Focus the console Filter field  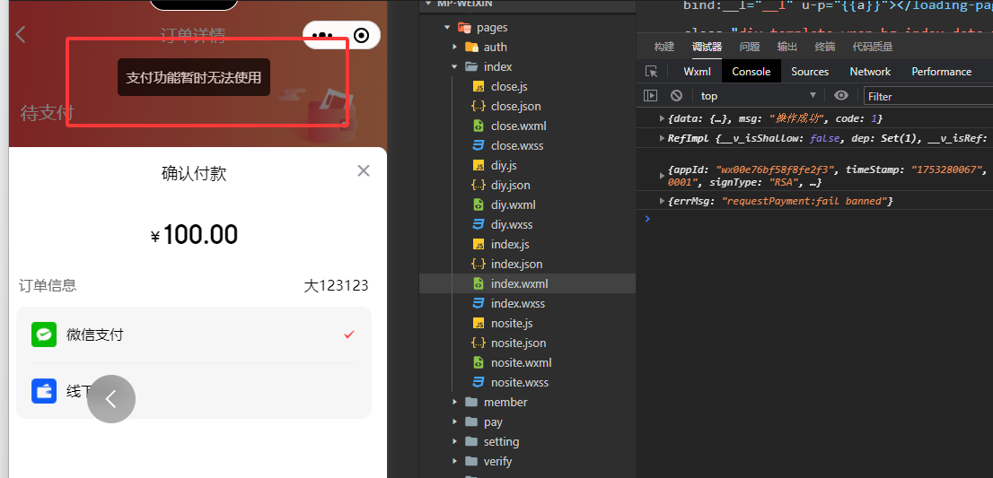tap(927, 96)
